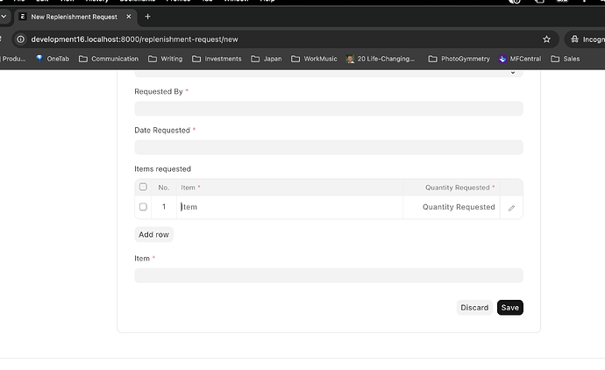This screenshot has width=605, height=370.
Task: Open a new browser tab
Action: [x=147, y=17]
